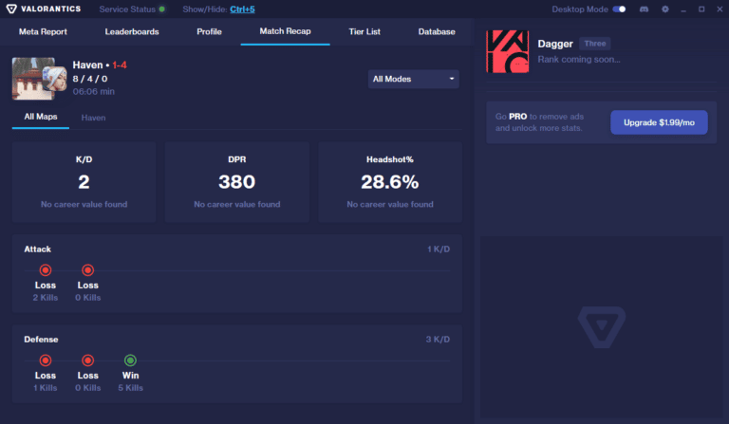Click the '5 Kills' label under Win
Image resolution: width=729 pixels, height=424 pixels.
tap(131, 388)
